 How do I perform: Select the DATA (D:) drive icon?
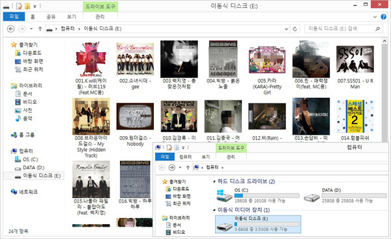tap(311, 197)
